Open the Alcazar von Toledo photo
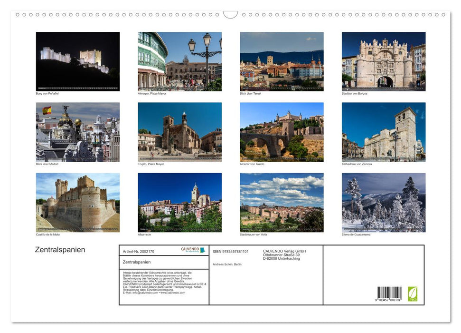The height and width of the screenshot is (333, 461). [282, 132]
